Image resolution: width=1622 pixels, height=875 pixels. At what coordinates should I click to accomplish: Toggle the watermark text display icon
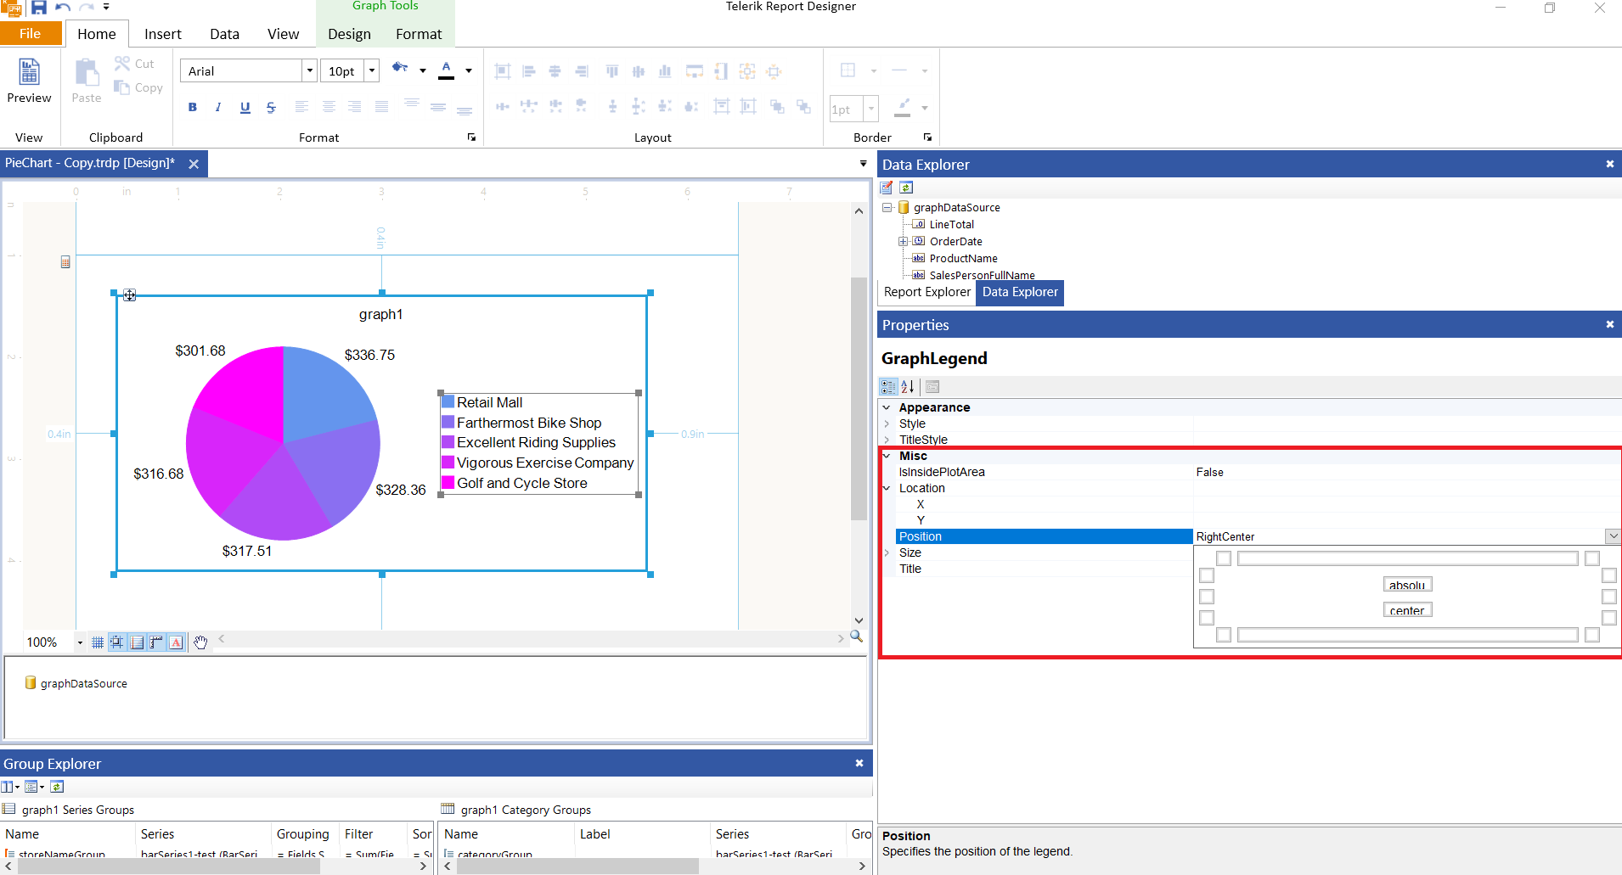(176, 642)
